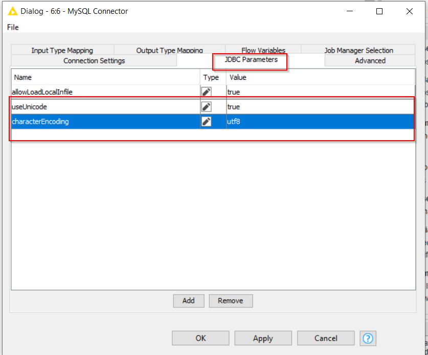Minimize the MySQL Connector dialog
This screenshot has width=428, height=355.
350,11
